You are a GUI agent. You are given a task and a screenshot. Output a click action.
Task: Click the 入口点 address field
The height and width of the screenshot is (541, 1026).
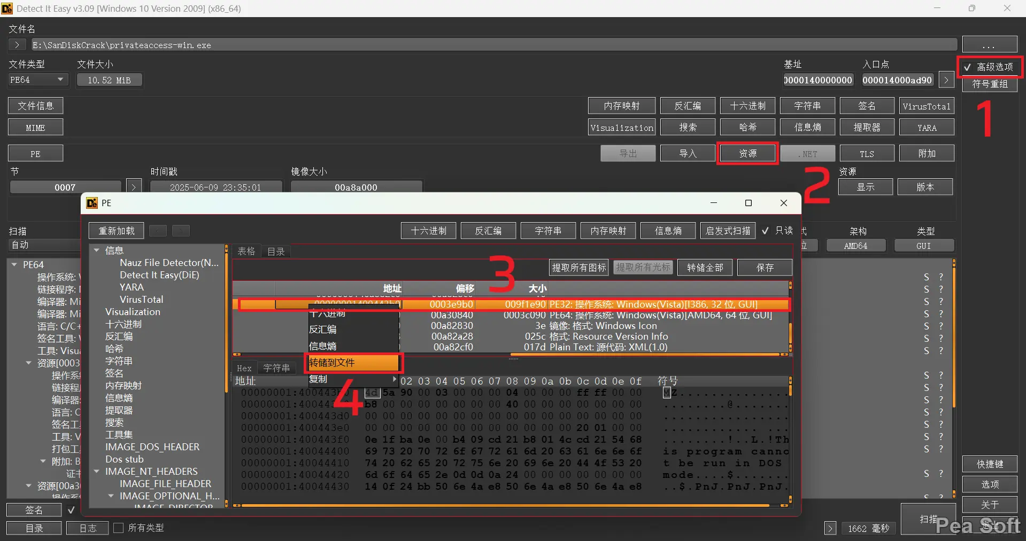[x=897, y=80]
